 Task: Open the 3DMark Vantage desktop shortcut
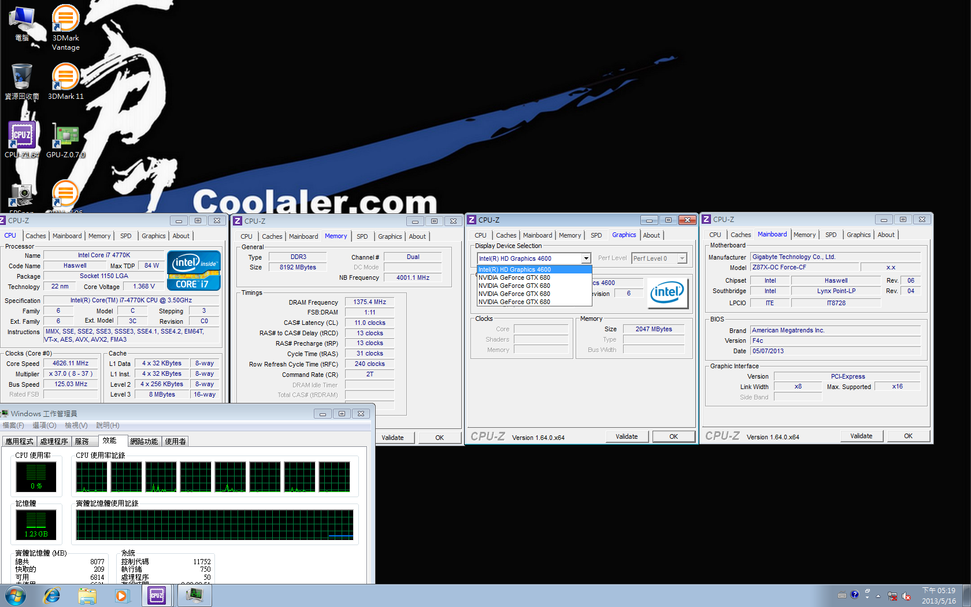point(65,27)
